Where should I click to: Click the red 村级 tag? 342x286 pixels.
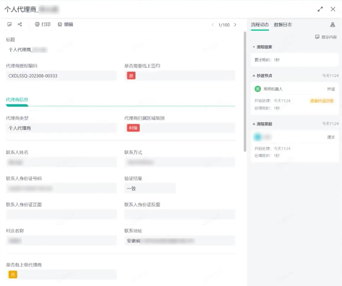(x=133, y=128)
